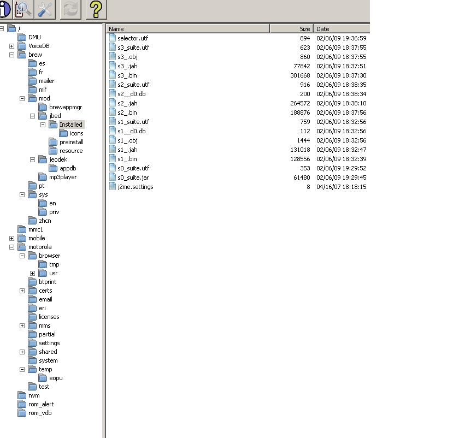This screenshot has height=438, width=459.
Task: Expand the usr tree node
Action: 32,273
